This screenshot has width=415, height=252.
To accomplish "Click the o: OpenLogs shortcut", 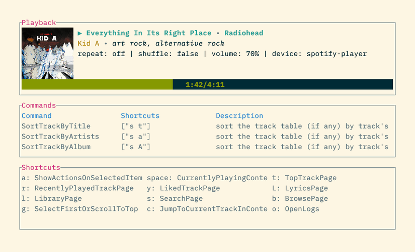I will (296, 209).
